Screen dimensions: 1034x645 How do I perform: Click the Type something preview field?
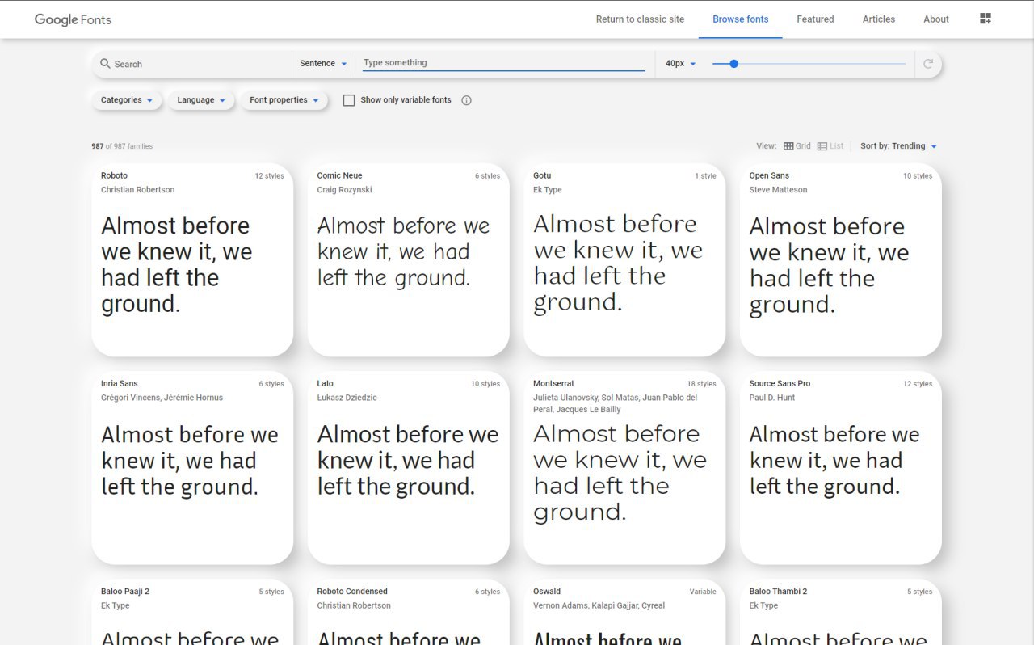tap(503, 63)
